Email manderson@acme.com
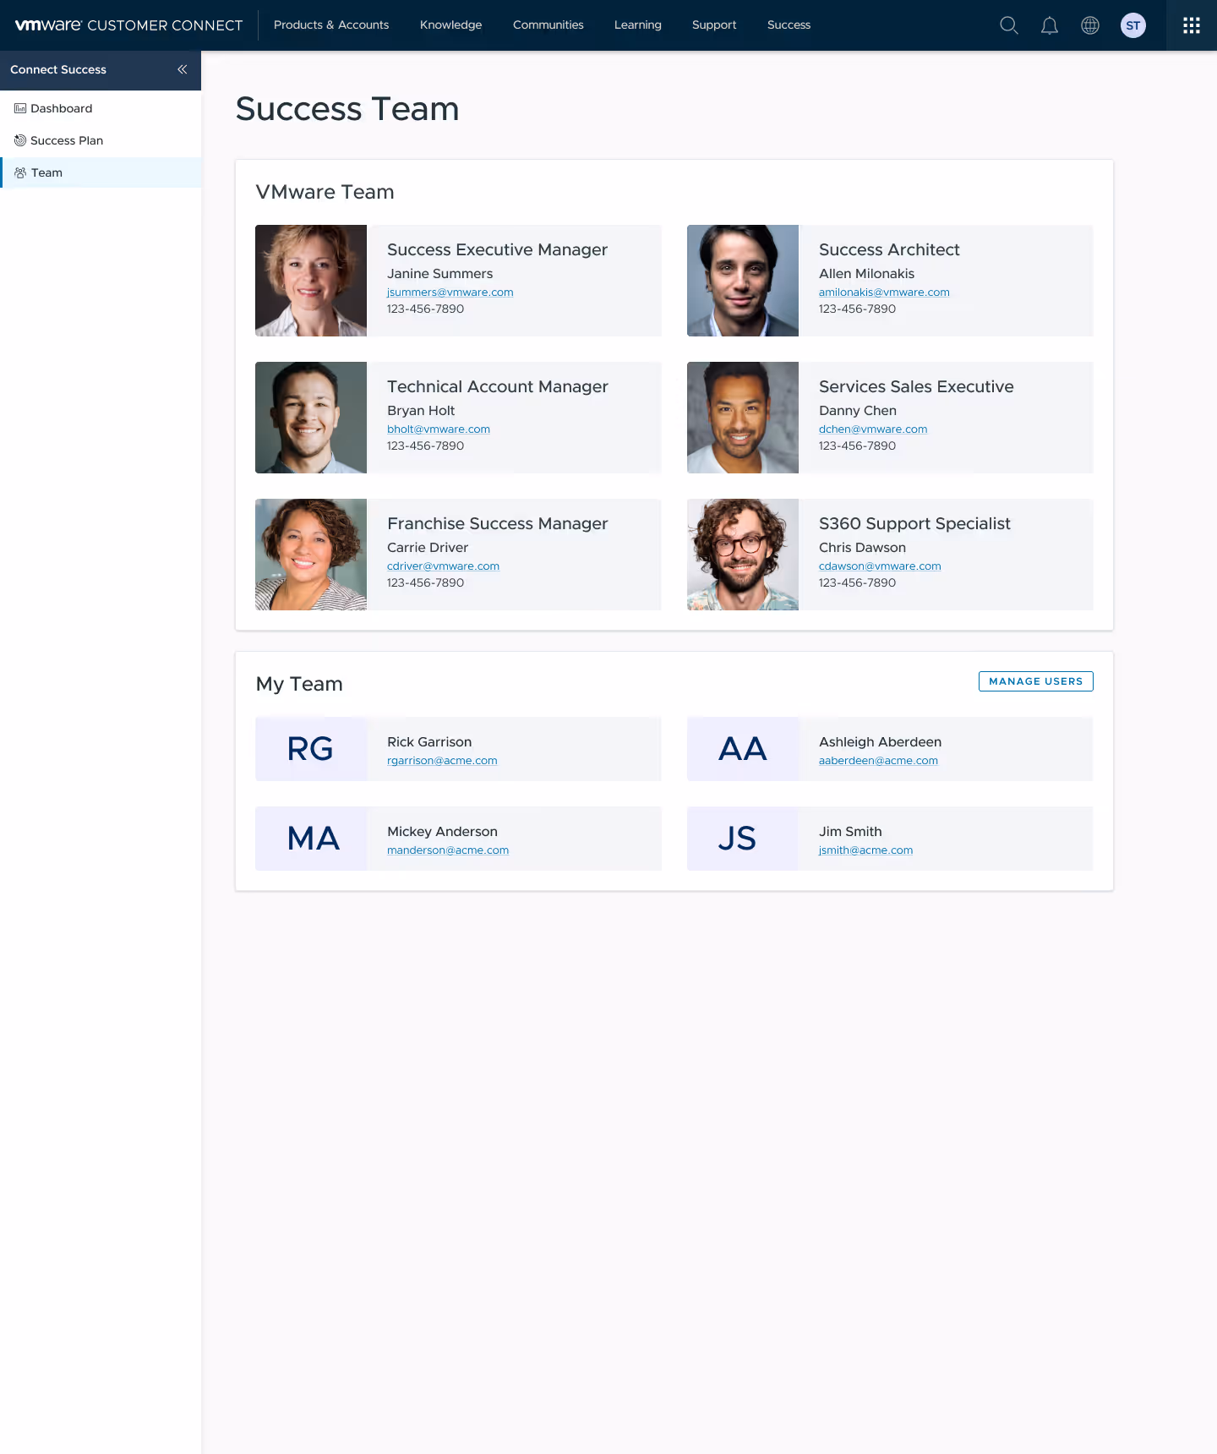The height and width of the screenshot is (1454, 1217). [x=448, y=850]
